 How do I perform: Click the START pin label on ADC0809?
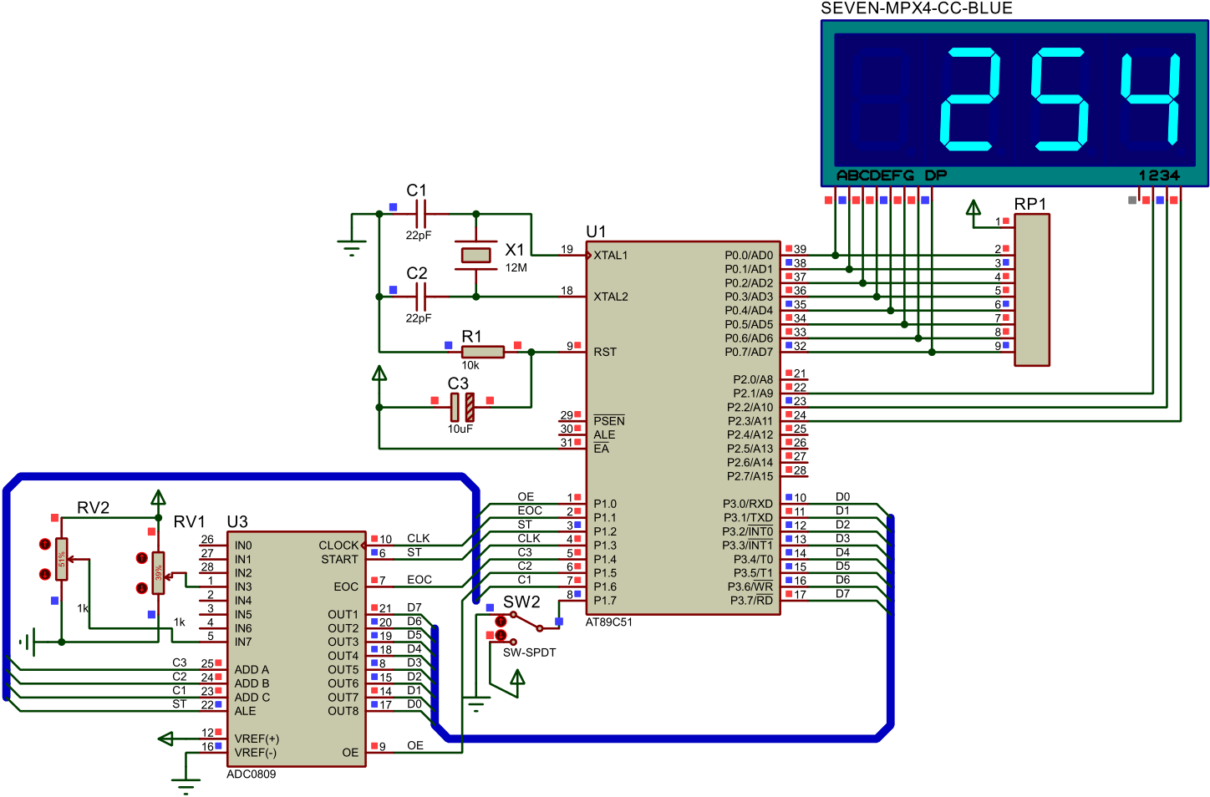click(339, 559)
